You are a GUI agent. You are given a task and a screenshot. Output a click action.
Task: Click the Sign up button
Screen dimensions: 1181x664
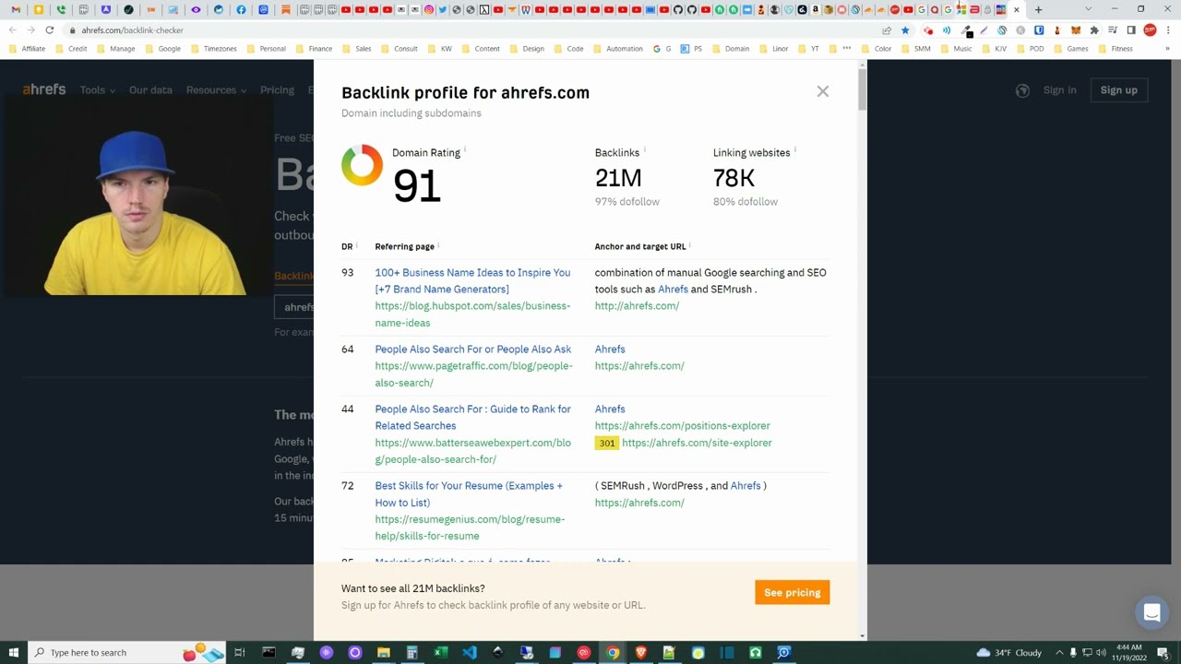[1118, 90]
